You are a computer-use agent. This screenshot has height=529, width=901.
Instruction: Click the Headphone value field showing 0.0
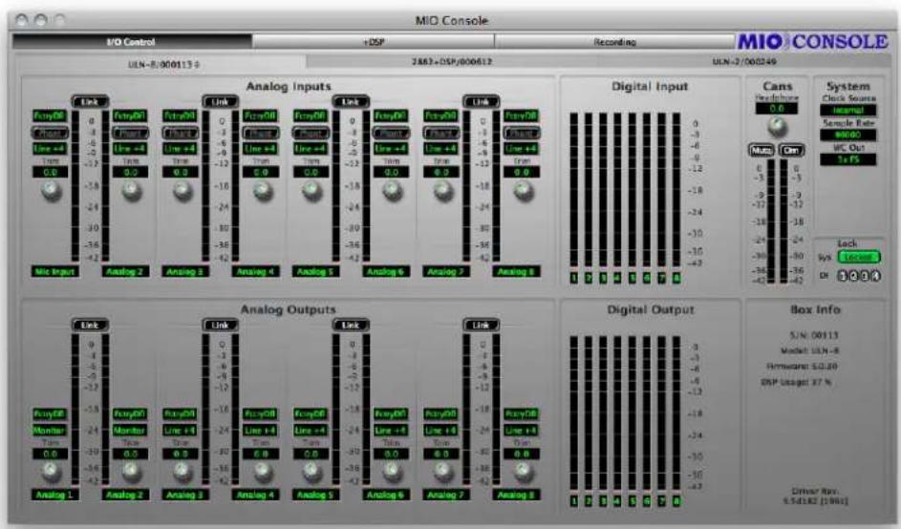776,109
